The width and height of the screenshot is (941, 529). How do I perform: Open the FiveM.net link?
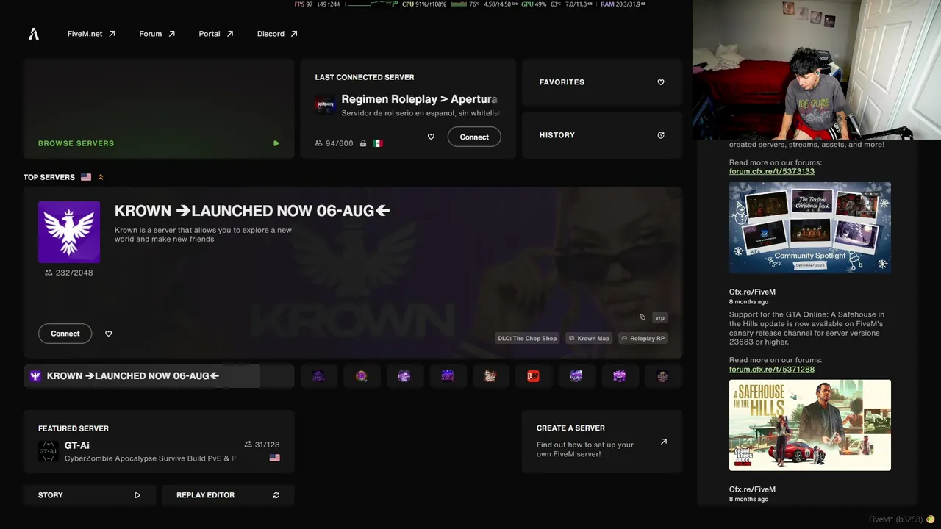point(91,34)
